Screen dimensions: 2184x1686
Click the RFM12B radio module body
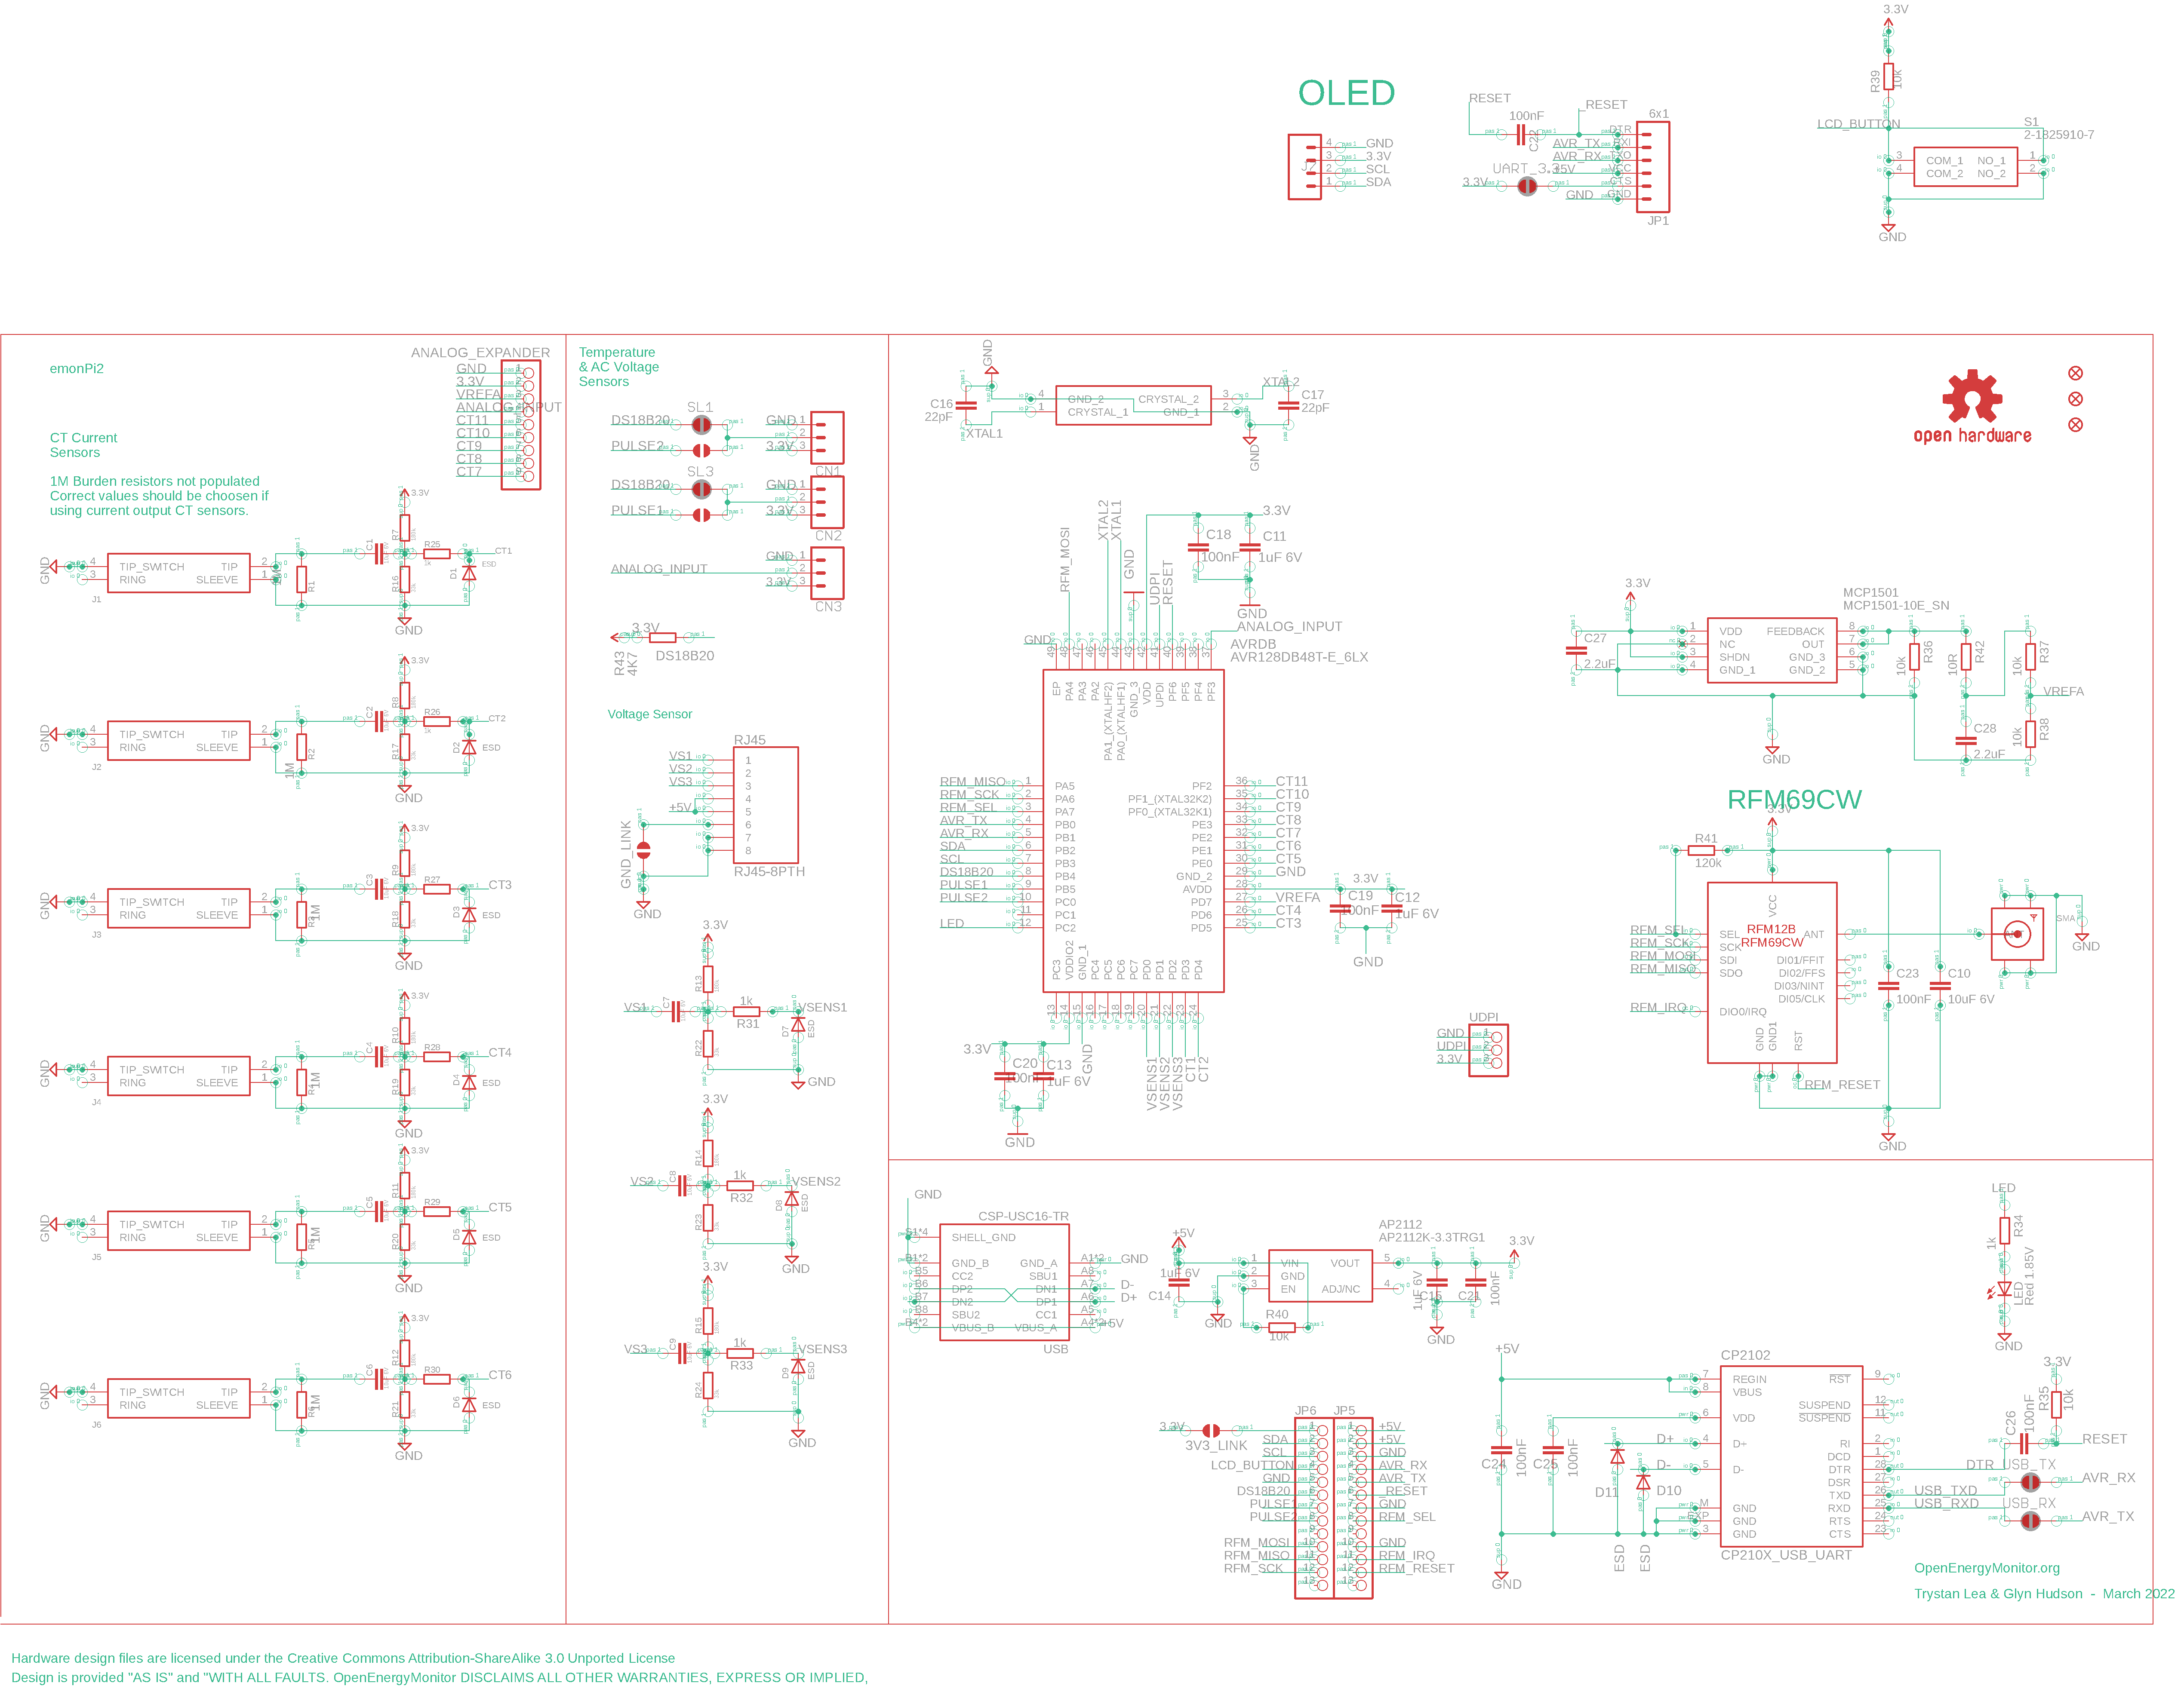click(x=1772, y=972)
